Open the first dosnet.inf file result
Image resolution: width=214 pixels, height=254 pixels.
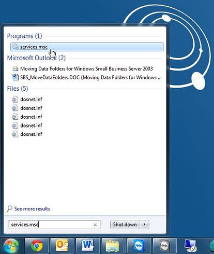31,100
